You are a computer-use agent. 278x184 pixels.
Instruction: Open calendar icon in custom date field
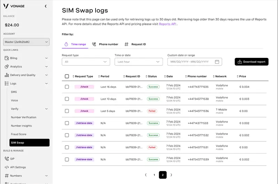pyautogui.click(x=217, y=62)
